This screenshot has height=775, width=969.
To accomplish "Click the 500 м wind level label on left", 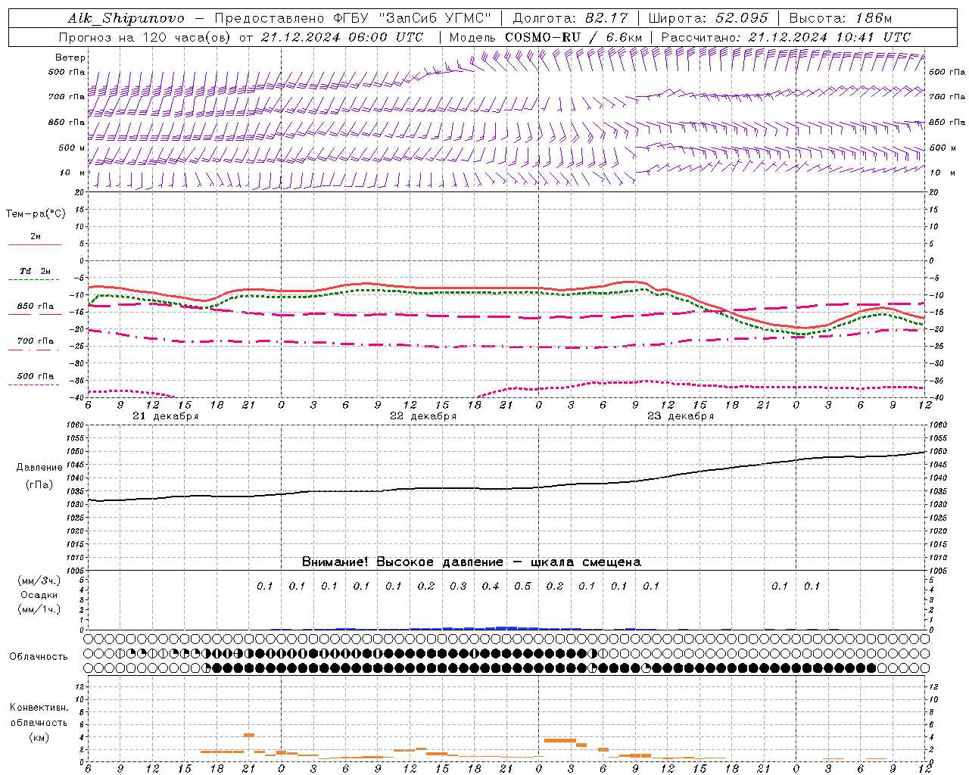I will pyautogui.click(x=73, y=148).
